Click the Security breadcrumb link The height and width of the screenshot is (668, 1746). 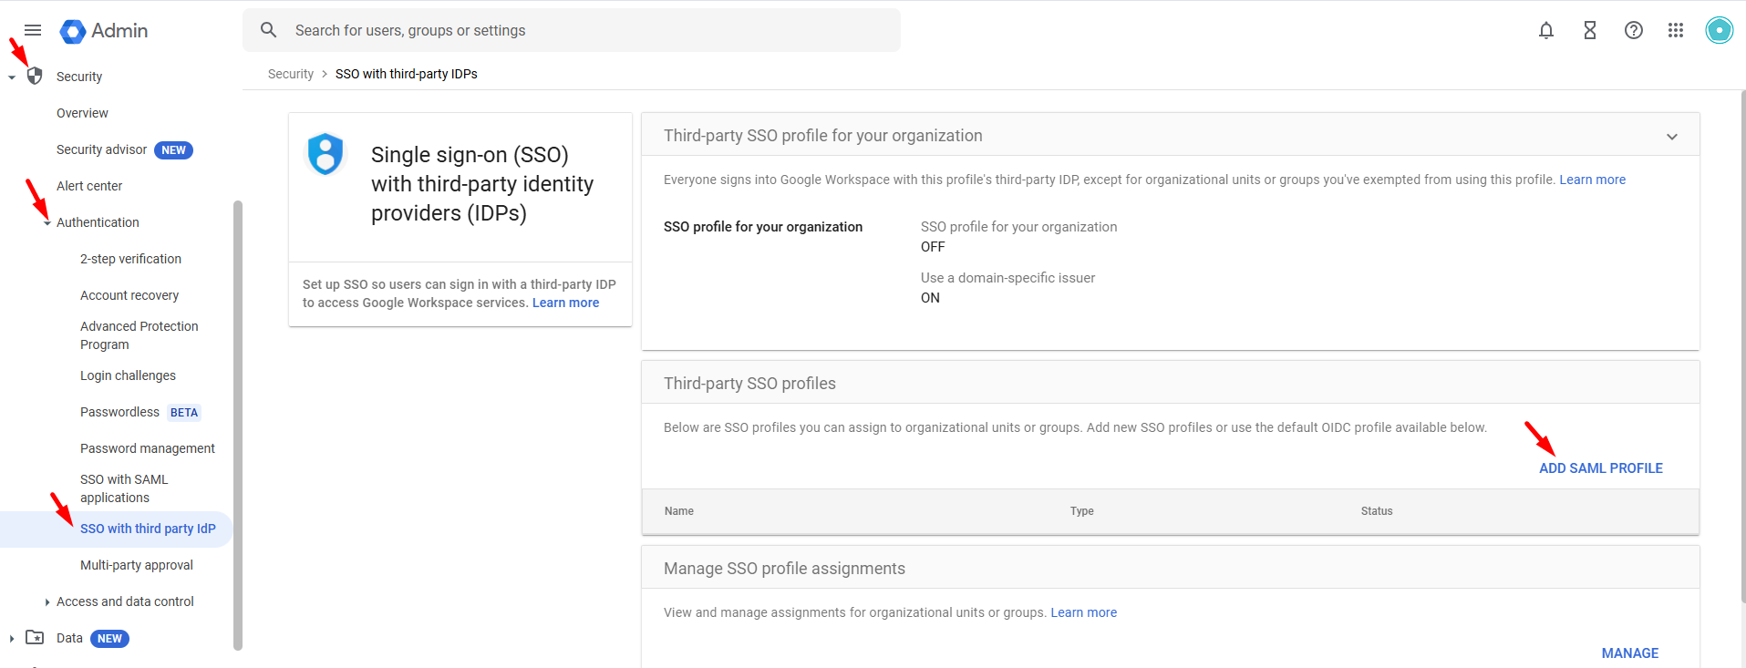point(290,74)
